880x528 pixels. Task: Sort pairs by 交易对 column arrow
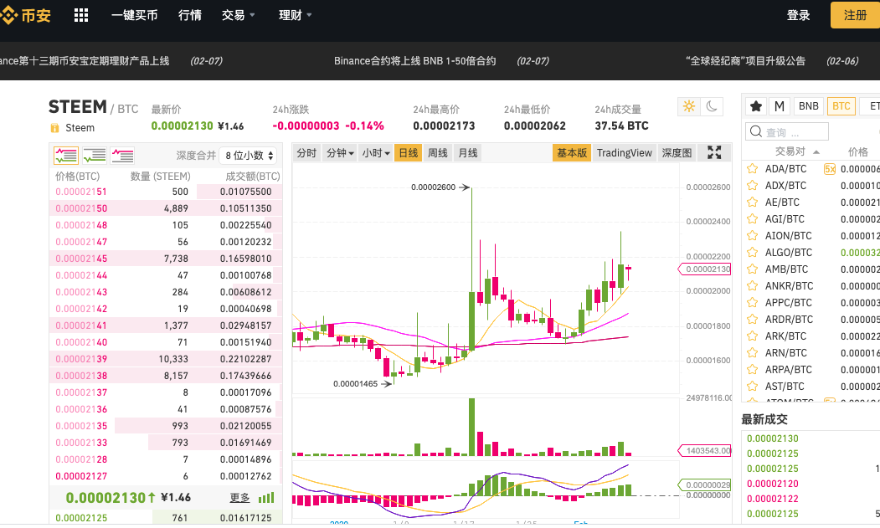point(816,151)
